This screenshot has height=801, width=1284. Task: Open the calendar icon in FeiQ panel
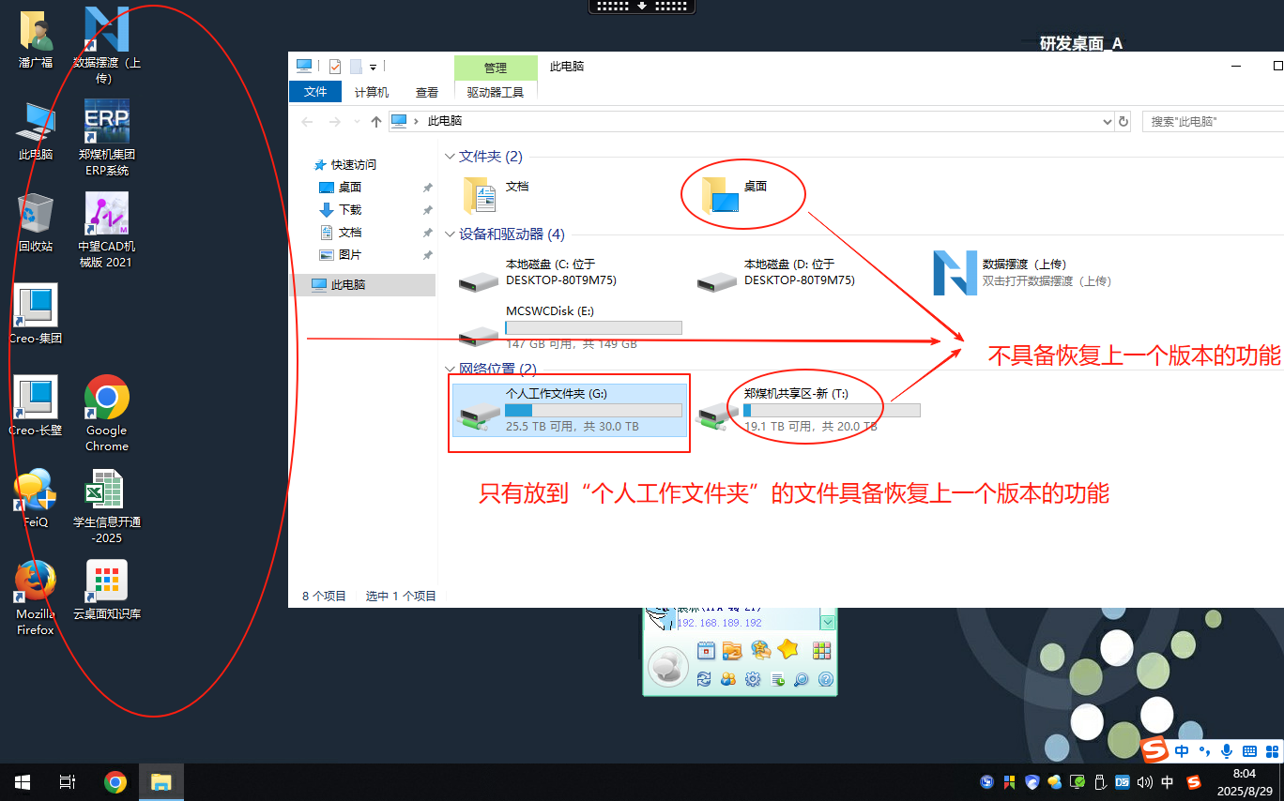pos(706,650)
